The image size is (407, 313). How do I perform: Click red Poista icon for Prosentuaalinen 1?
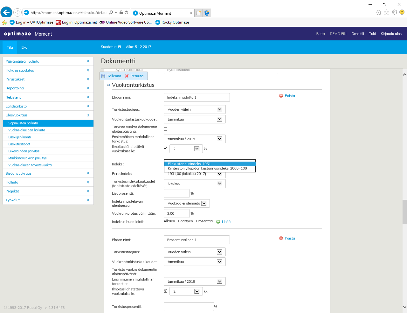(281, 238)
